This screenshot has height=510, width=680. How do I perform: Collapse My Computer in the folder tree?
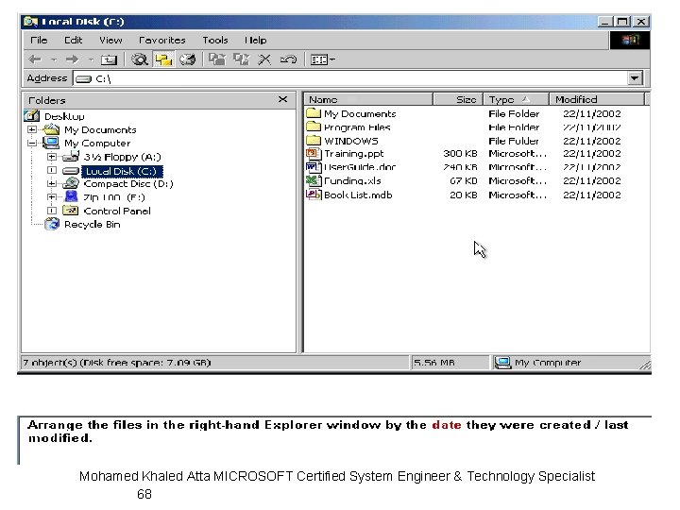tap(32, 144)
